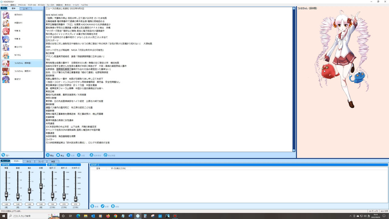Switch to the Standard (標準) voice tab
The width and height of the screenshot is (389, 219).
[13, 9]
